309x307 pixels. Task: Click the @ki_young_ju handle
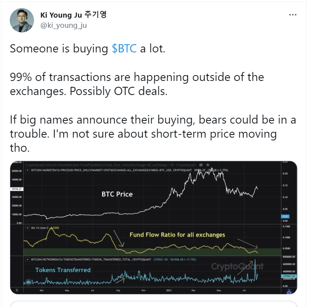coord(63,25)
